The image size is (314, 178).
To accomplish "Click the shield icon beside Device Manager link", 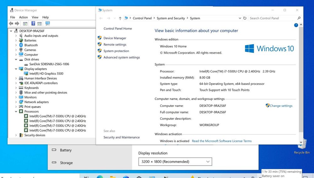I will [x=100, y=38].
